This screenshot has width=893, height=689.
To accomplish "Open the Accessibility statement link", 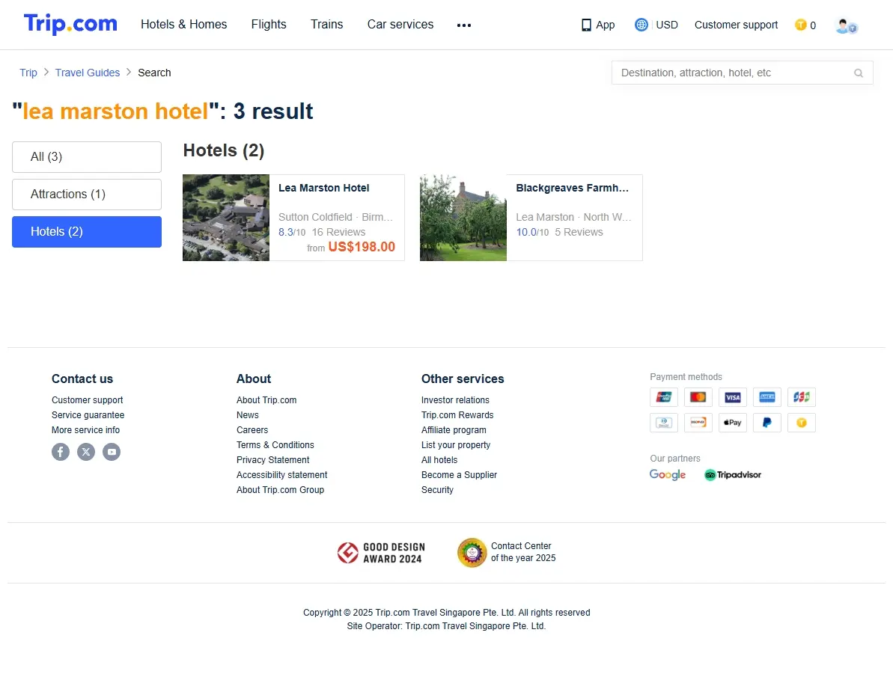I will [282, 474].
